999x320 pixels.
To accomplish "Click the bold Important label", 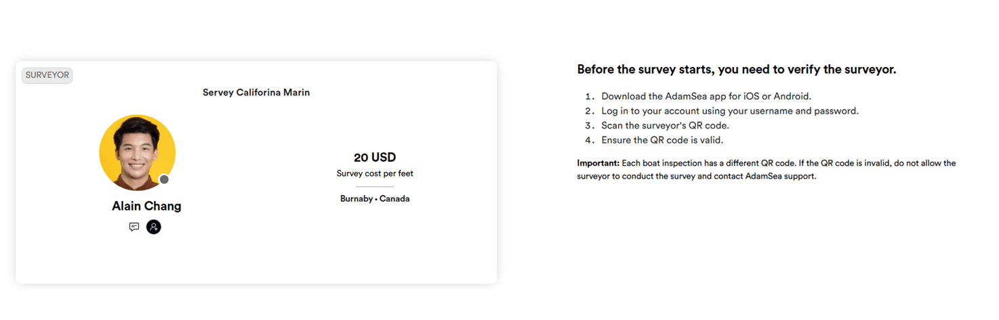I will (x=598, y=163).
